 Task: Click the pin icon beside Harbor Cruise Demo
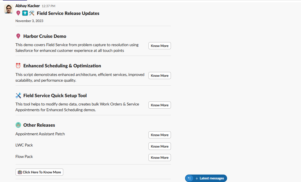[x=18, y=36]
